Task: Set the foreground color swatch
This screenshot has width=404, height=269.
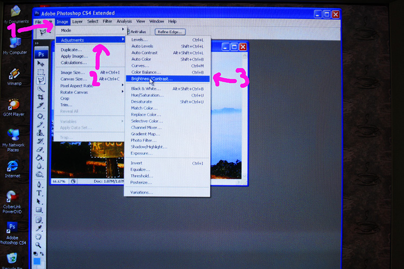Action: pos(37,261)
